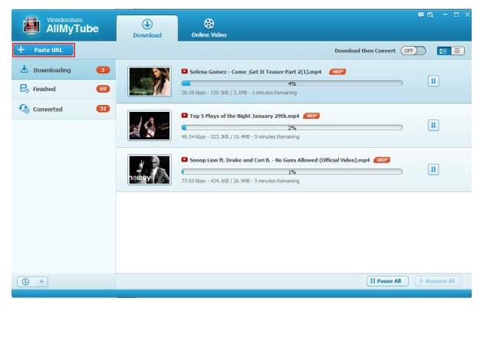Pause the Selena Gomez download
This screenshot has height=360, width=487.
433,81
